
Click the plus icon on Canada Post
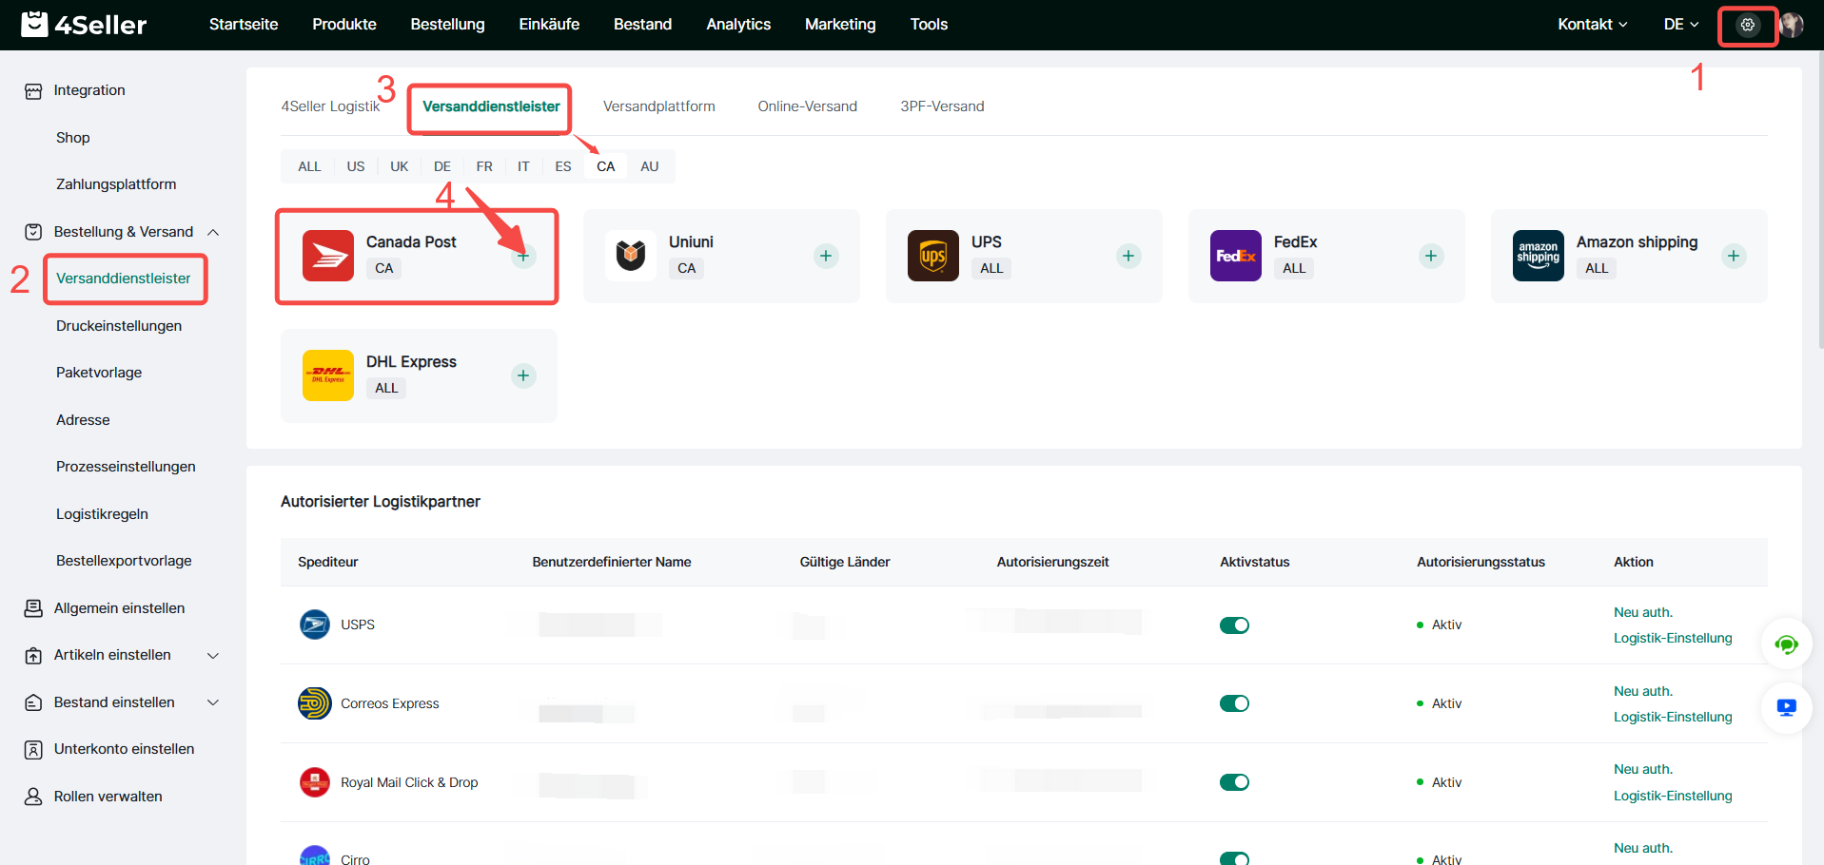(523, 256)
